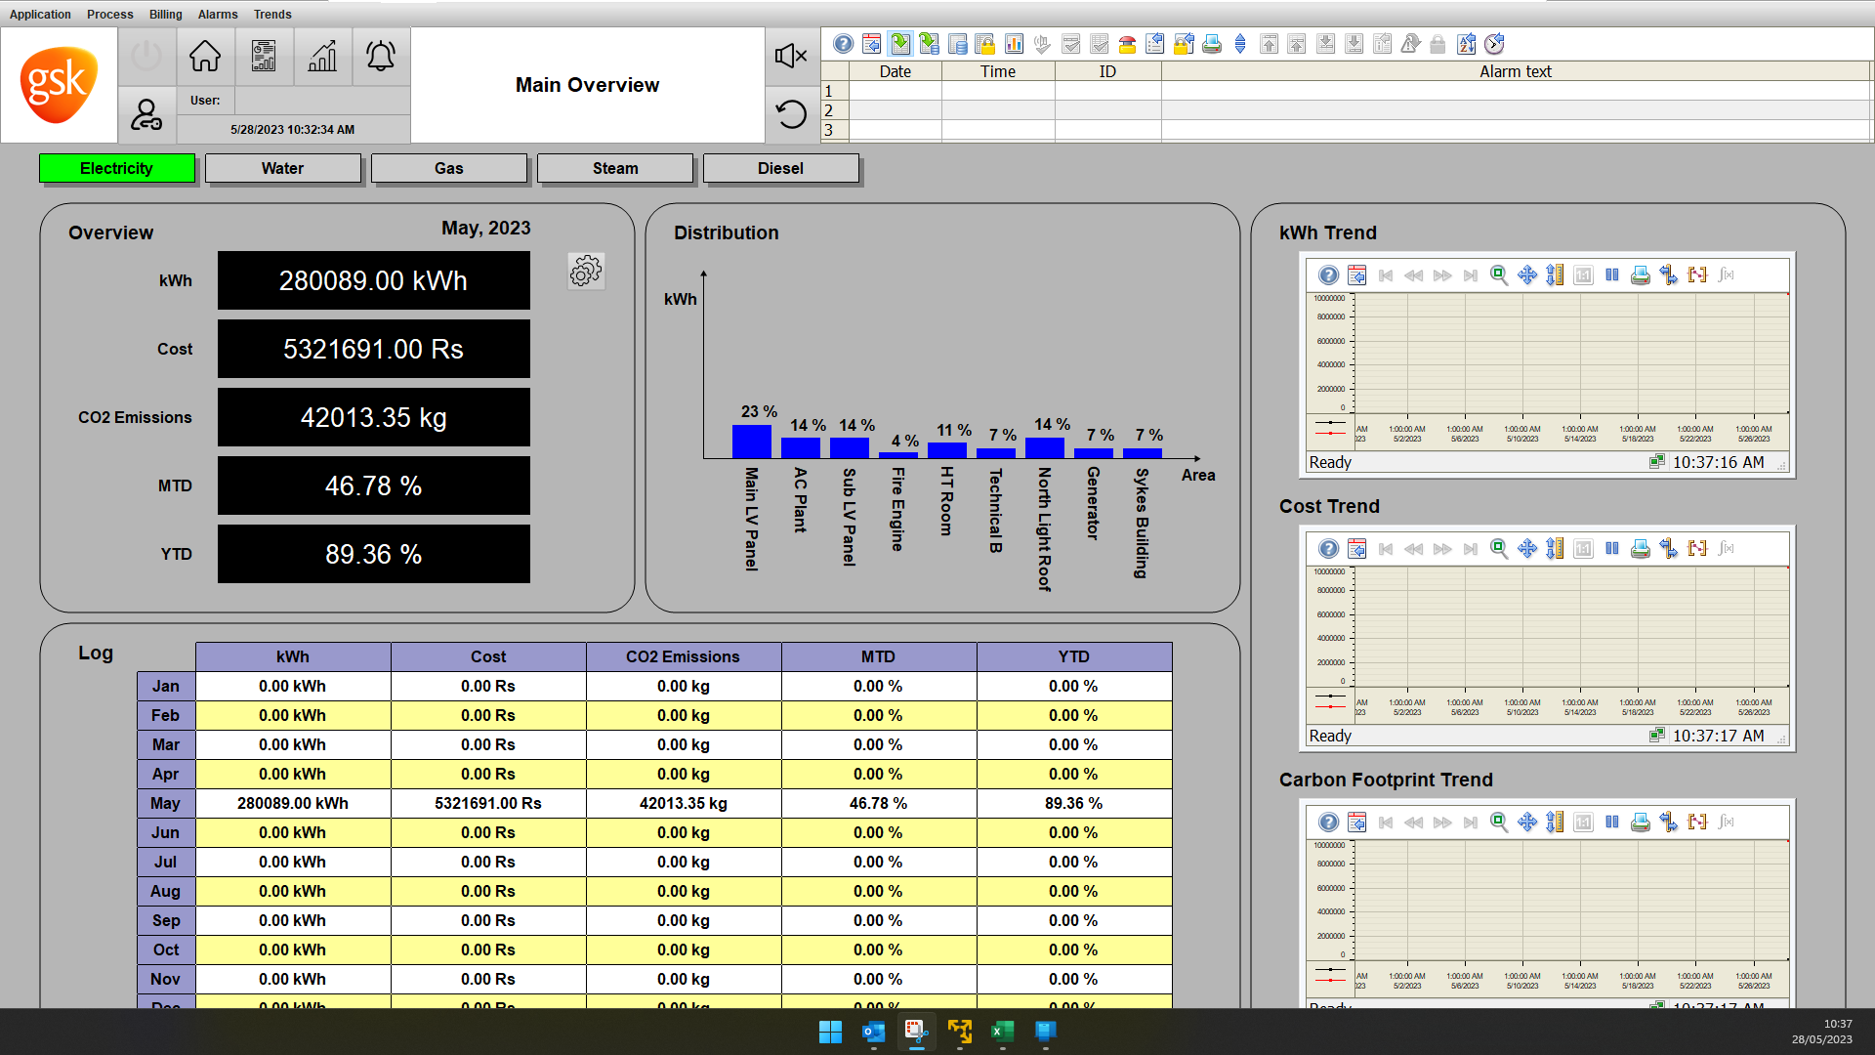Click the report sheet icon in header
The height and width of the screenshot is (1055, 1875).
click(264, 57)
